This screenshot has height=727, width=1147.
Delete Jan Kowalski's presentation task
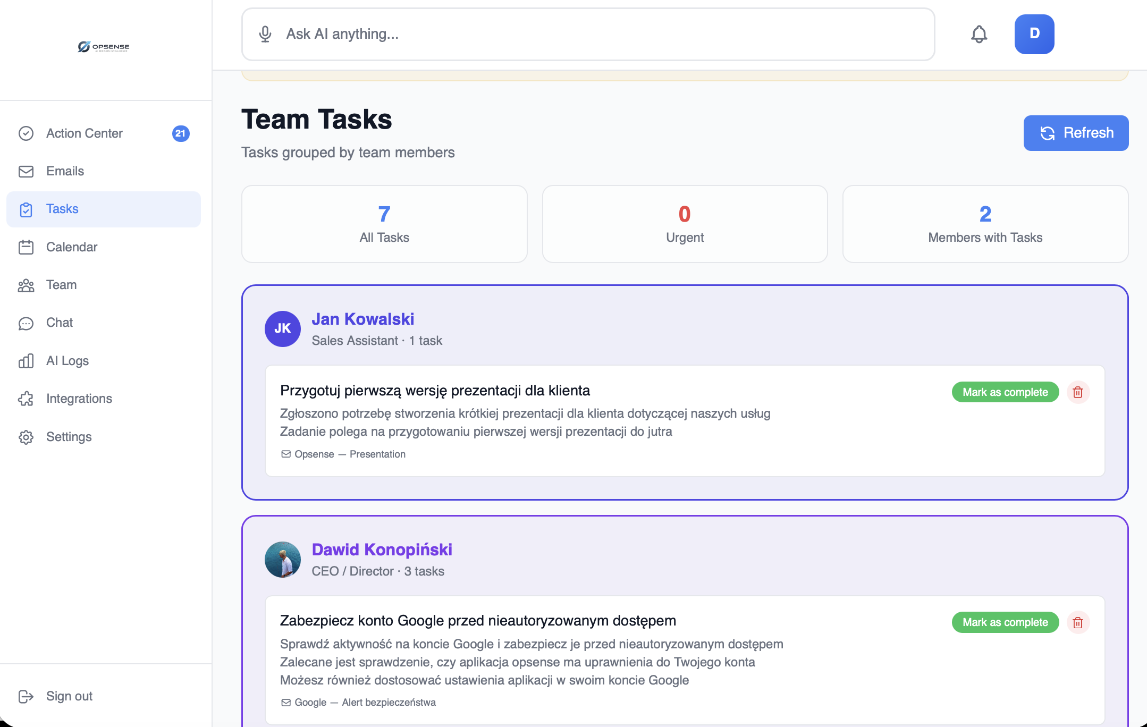click(x=1078, y=392)
